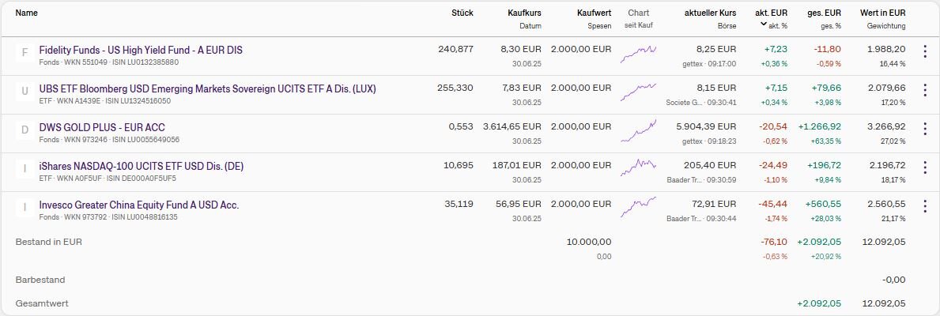View DWS GOLD PLUS mini chart
The height and width of the screenshot is (316, 940).
click(639, 130)
